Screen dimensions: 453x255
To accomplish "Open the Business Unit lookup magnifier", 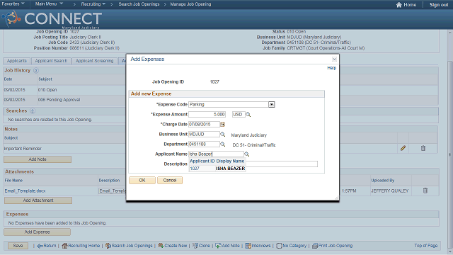I will 222,134.
